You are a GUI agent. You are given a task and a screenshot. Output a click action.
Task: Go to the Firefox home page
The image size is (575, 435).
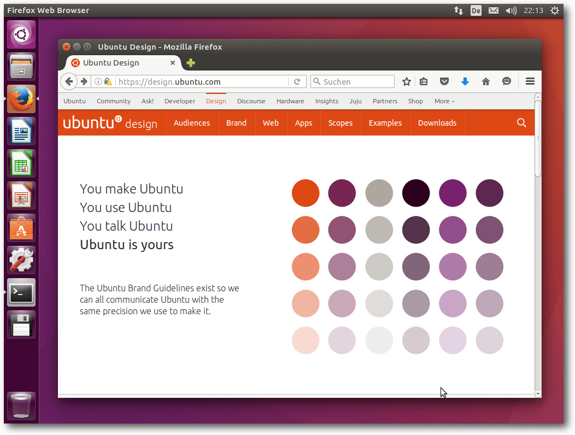point(485,81)
